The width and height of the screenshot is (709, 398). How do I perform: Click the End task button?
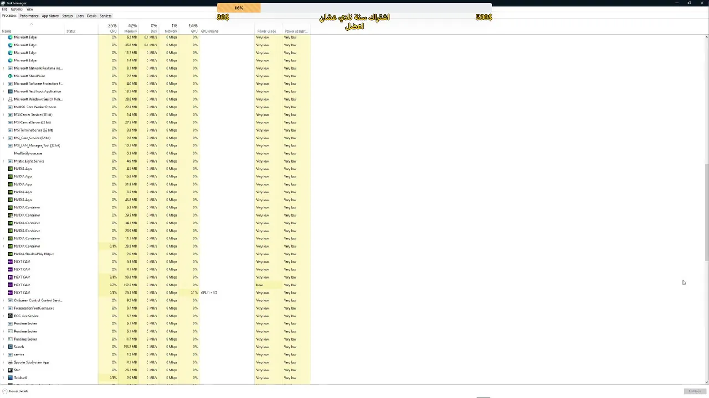[694, 391]
